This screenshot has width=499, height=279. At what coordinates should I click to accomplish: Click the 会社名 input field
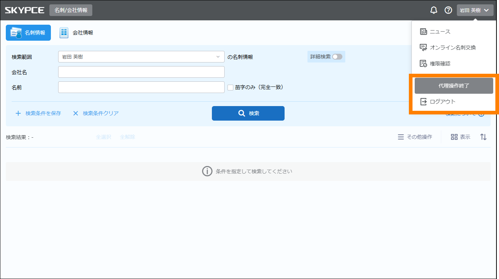(141, 72)
